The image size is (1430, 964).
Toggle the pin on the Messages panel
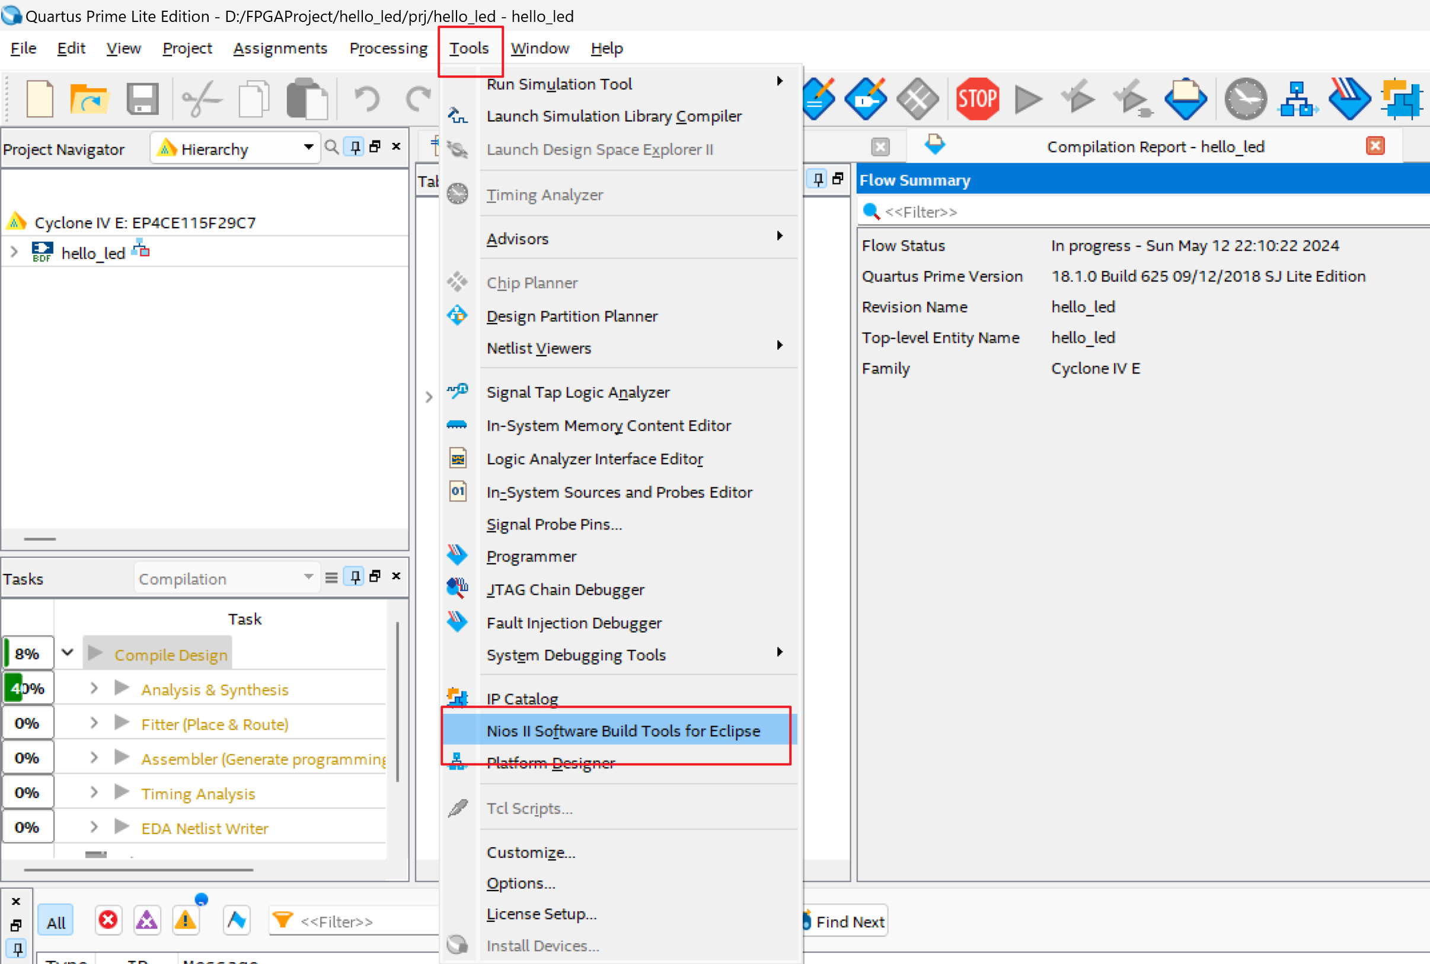[17, 949]
